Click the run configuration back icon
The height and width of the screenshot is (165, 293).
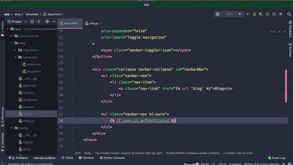[218, 14]
